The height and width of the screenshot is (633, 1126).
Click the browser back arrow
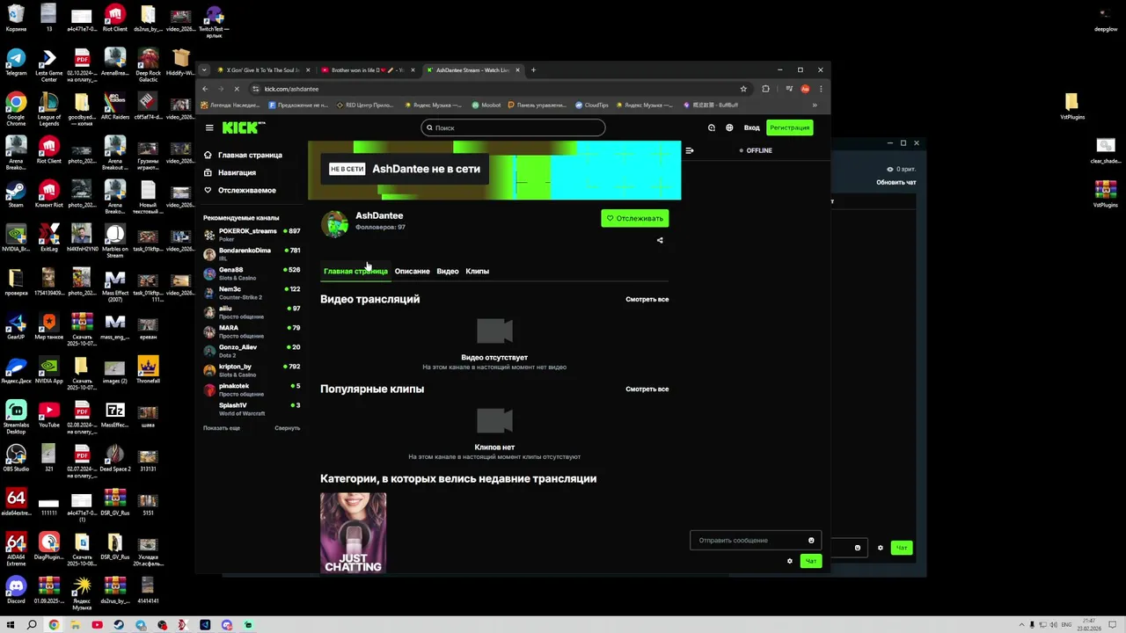click(205, 89)
